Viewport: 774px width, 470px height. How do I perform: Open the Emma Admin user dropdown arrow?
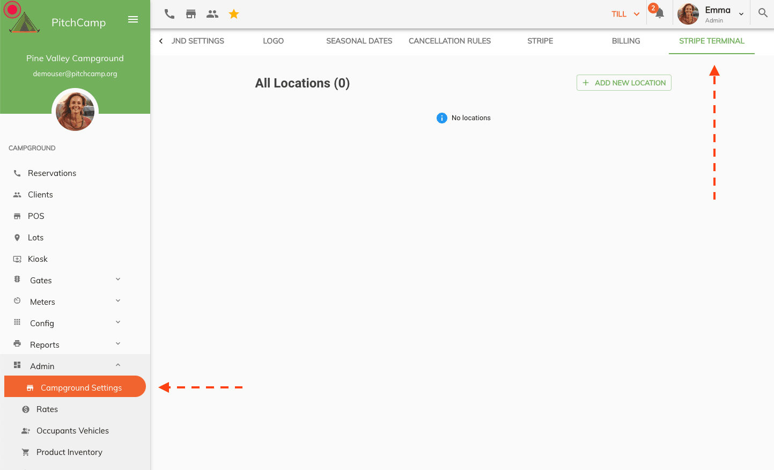coord(741,14)
